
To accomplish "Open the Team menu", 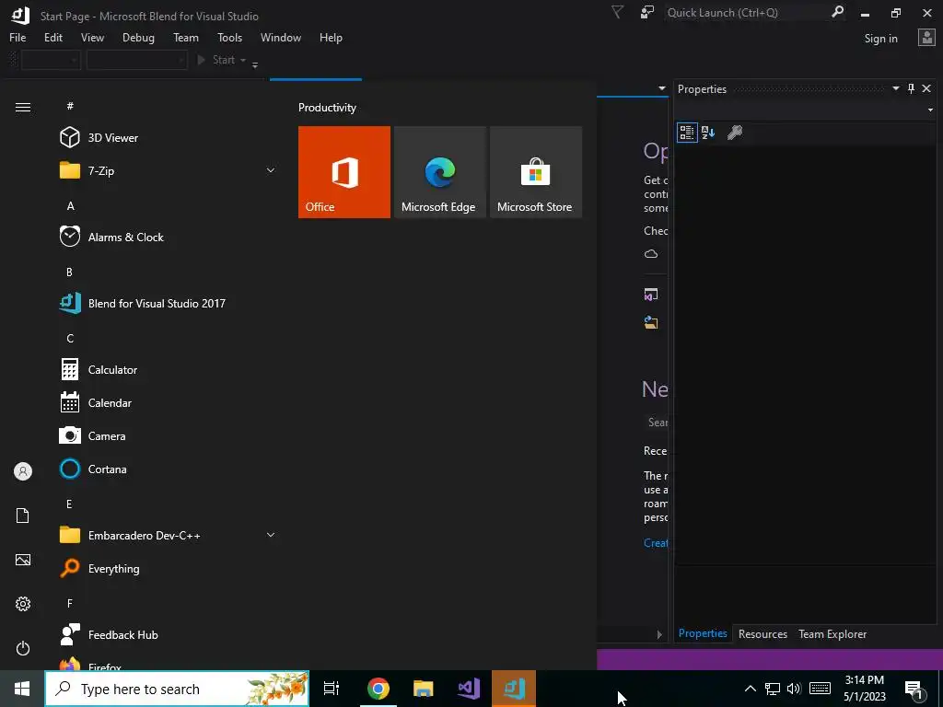I will [186, 37].
